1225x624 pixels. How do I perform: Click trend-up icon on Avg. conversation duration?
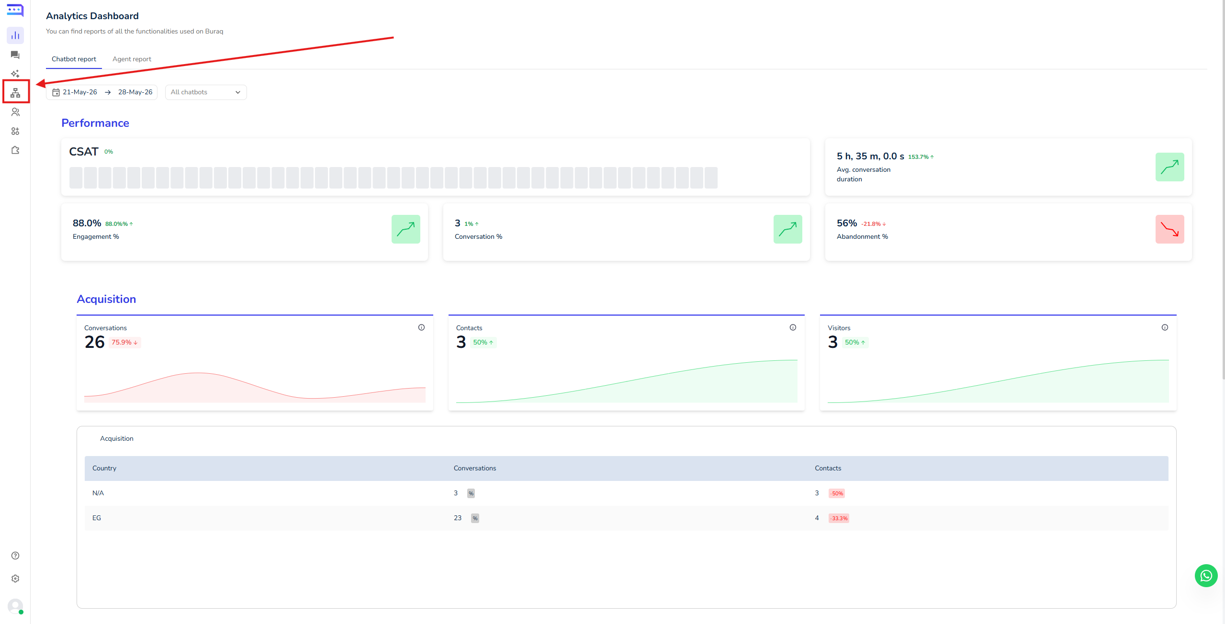point(1169,167)
